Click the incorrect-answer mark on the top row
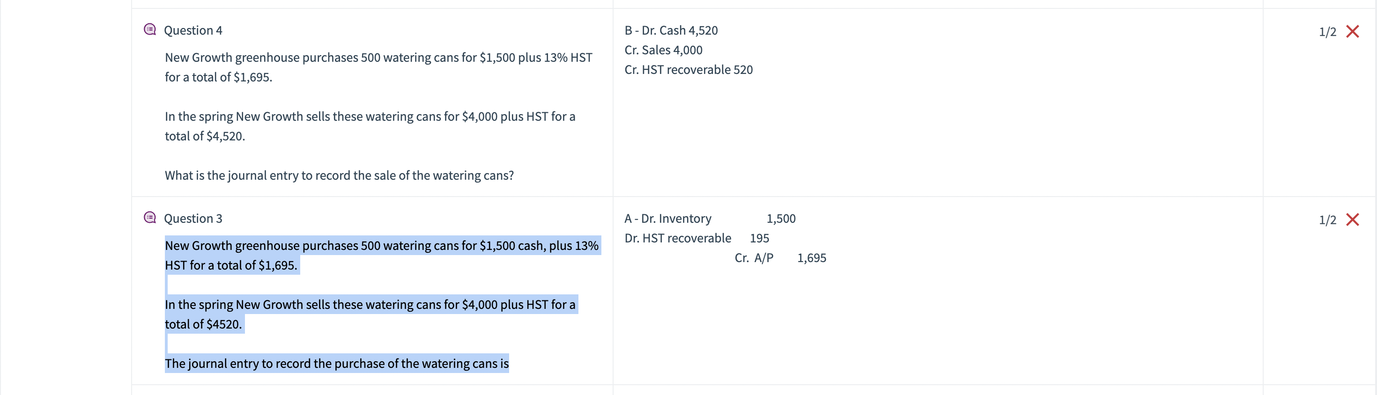Image resolution: width=1377 pixels, height=395 pixels. tap(1353, 31)
